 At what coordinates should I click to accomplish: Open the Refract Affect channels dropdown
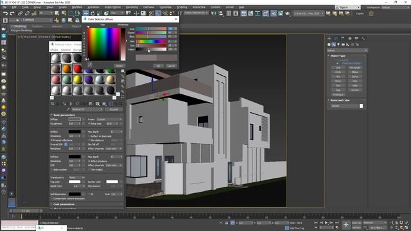[x=114, y=166]
